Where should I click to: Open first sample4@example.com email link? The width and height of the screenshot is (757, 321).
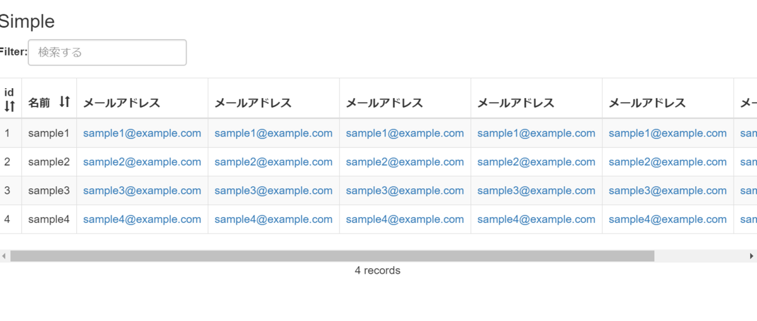click(x=142, y=220)
